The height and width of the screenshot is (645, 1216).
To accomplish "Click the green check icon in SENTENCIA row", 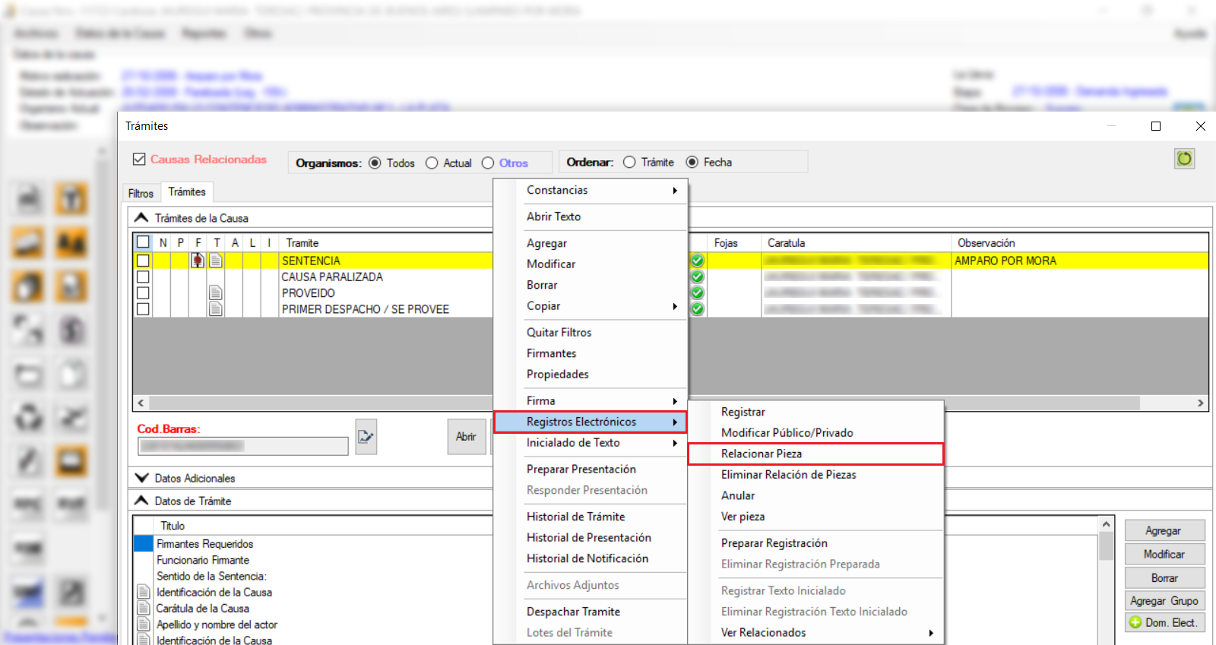I will (x=697, y=261).
